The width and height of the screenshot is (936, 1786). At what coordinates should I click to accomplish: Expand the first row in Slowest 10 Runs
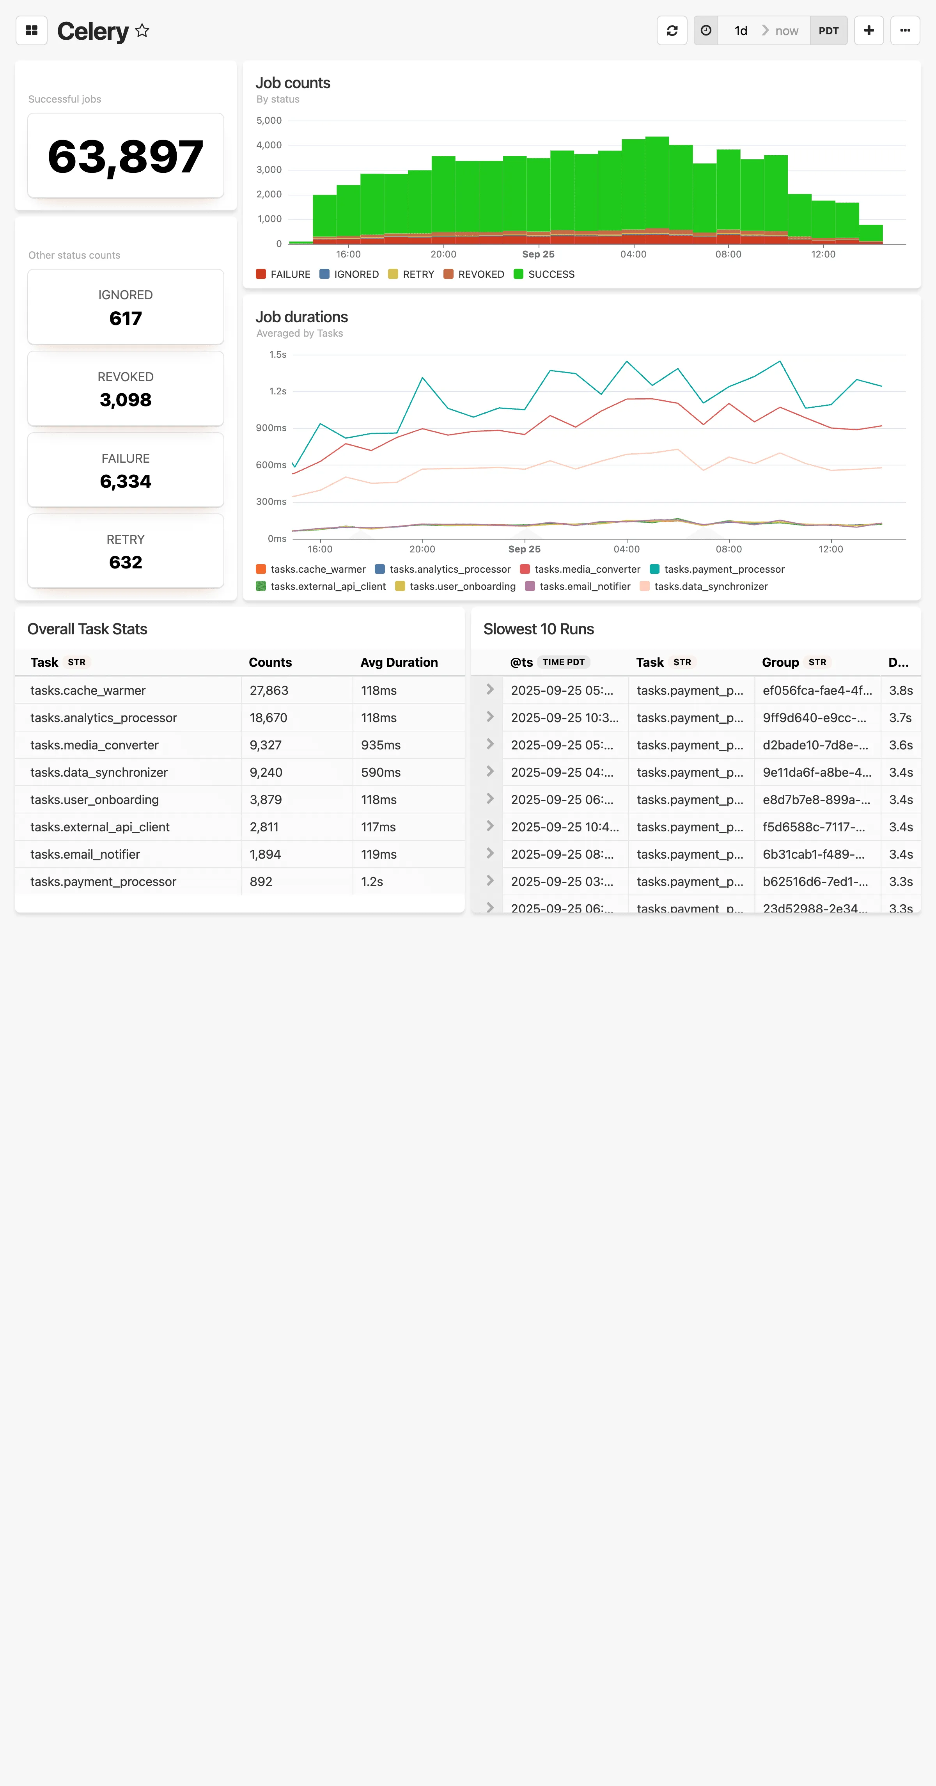(x=489, y=690)
